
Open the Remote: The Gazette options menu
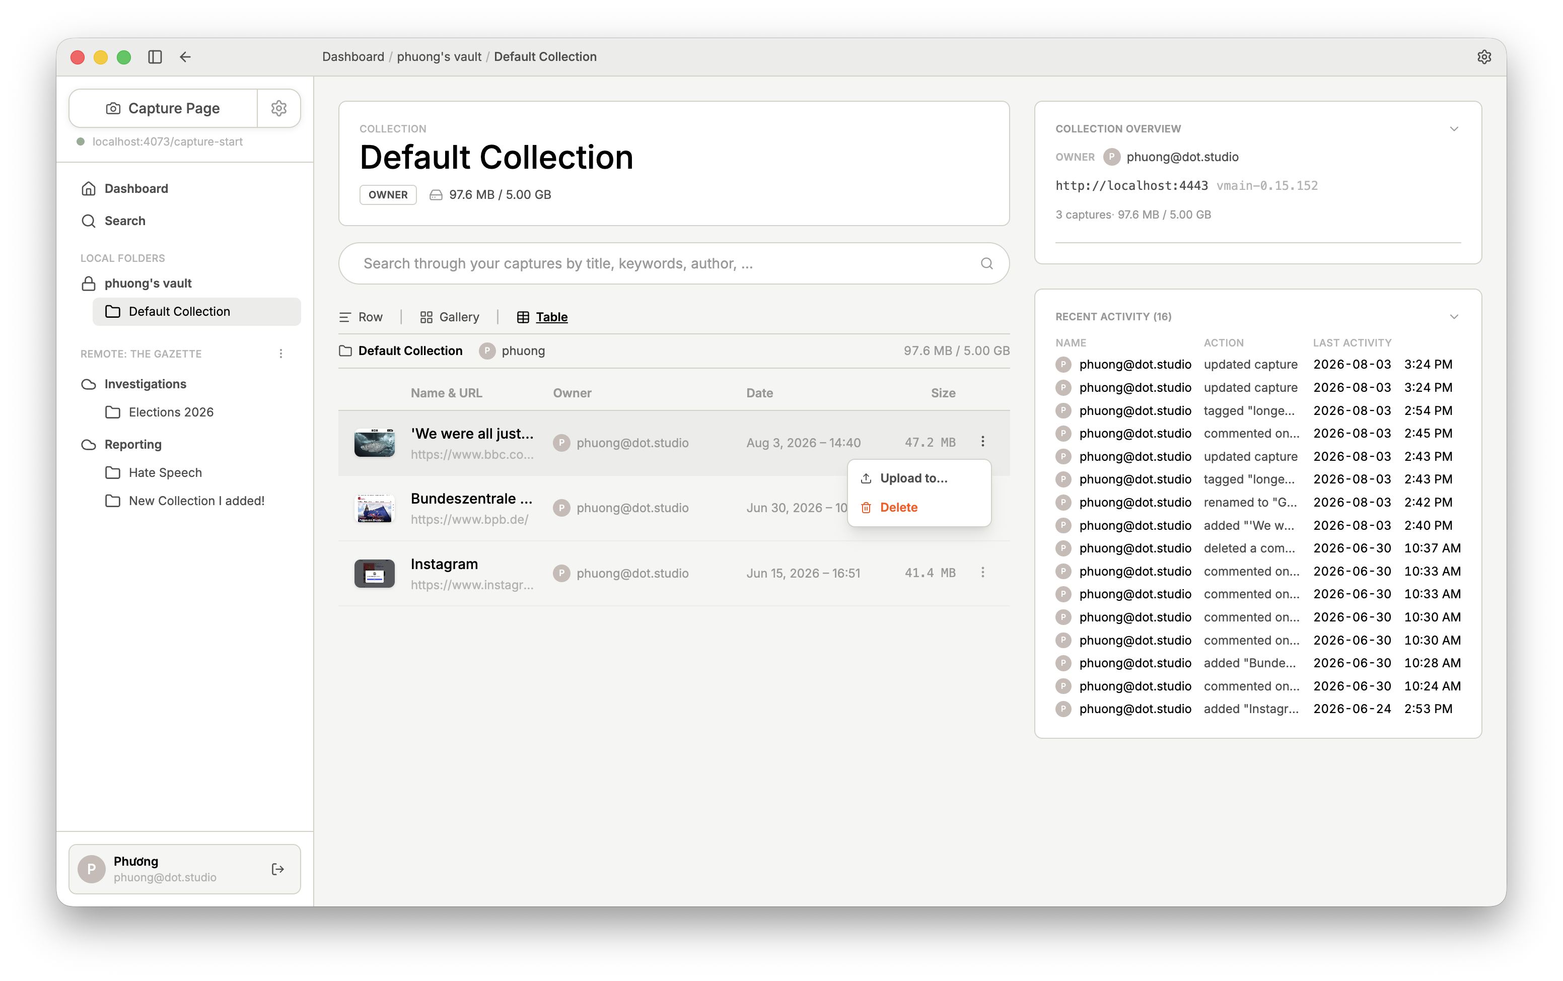pyautogui.click(x=281, y=354)
